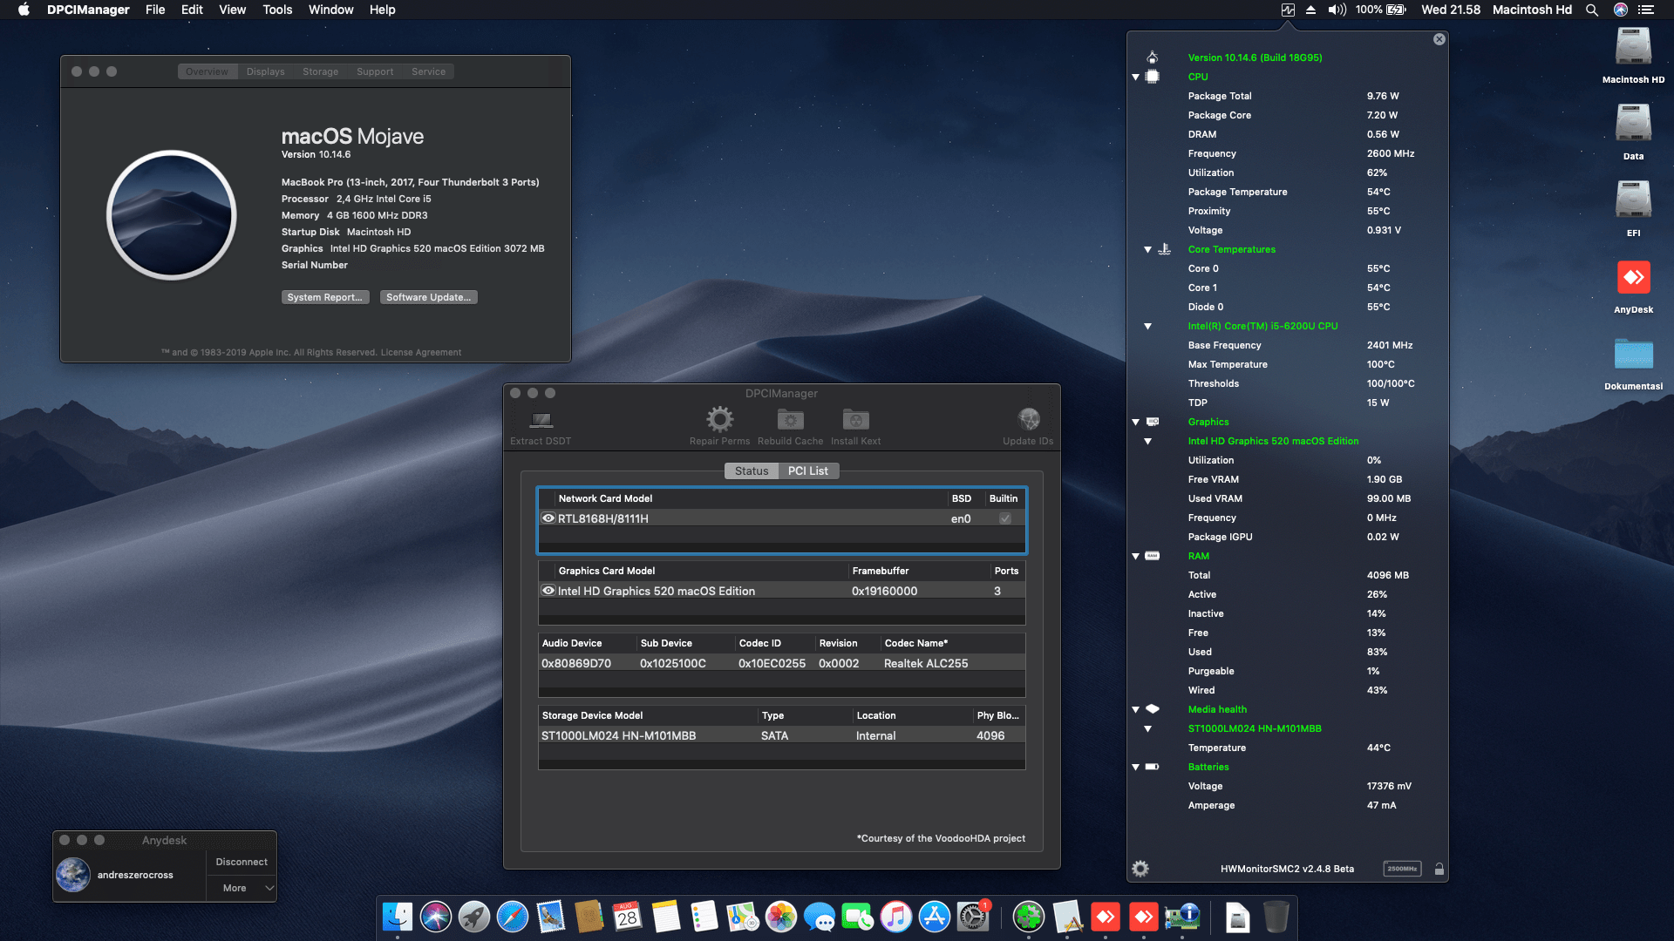Click the HWMonitor lock icon
The height and width of the screenshot is (941, 1674).
click(x=1439, y=869)
